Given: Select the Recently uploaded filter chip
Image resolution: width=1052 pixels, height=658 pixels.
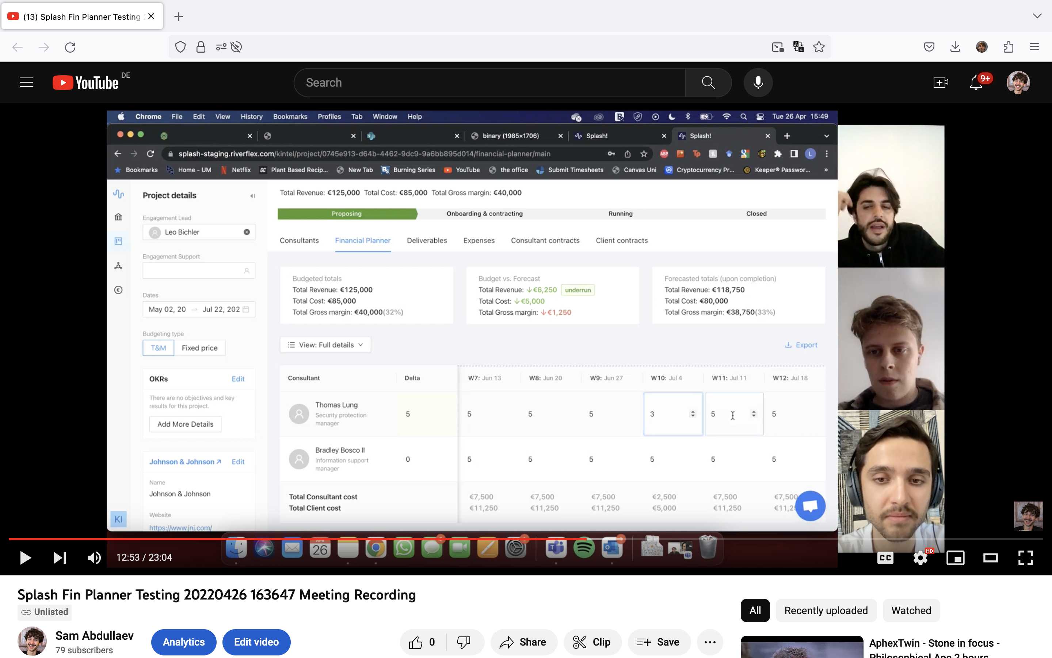Looking at the screenshot, I should [x=826, y=610].
